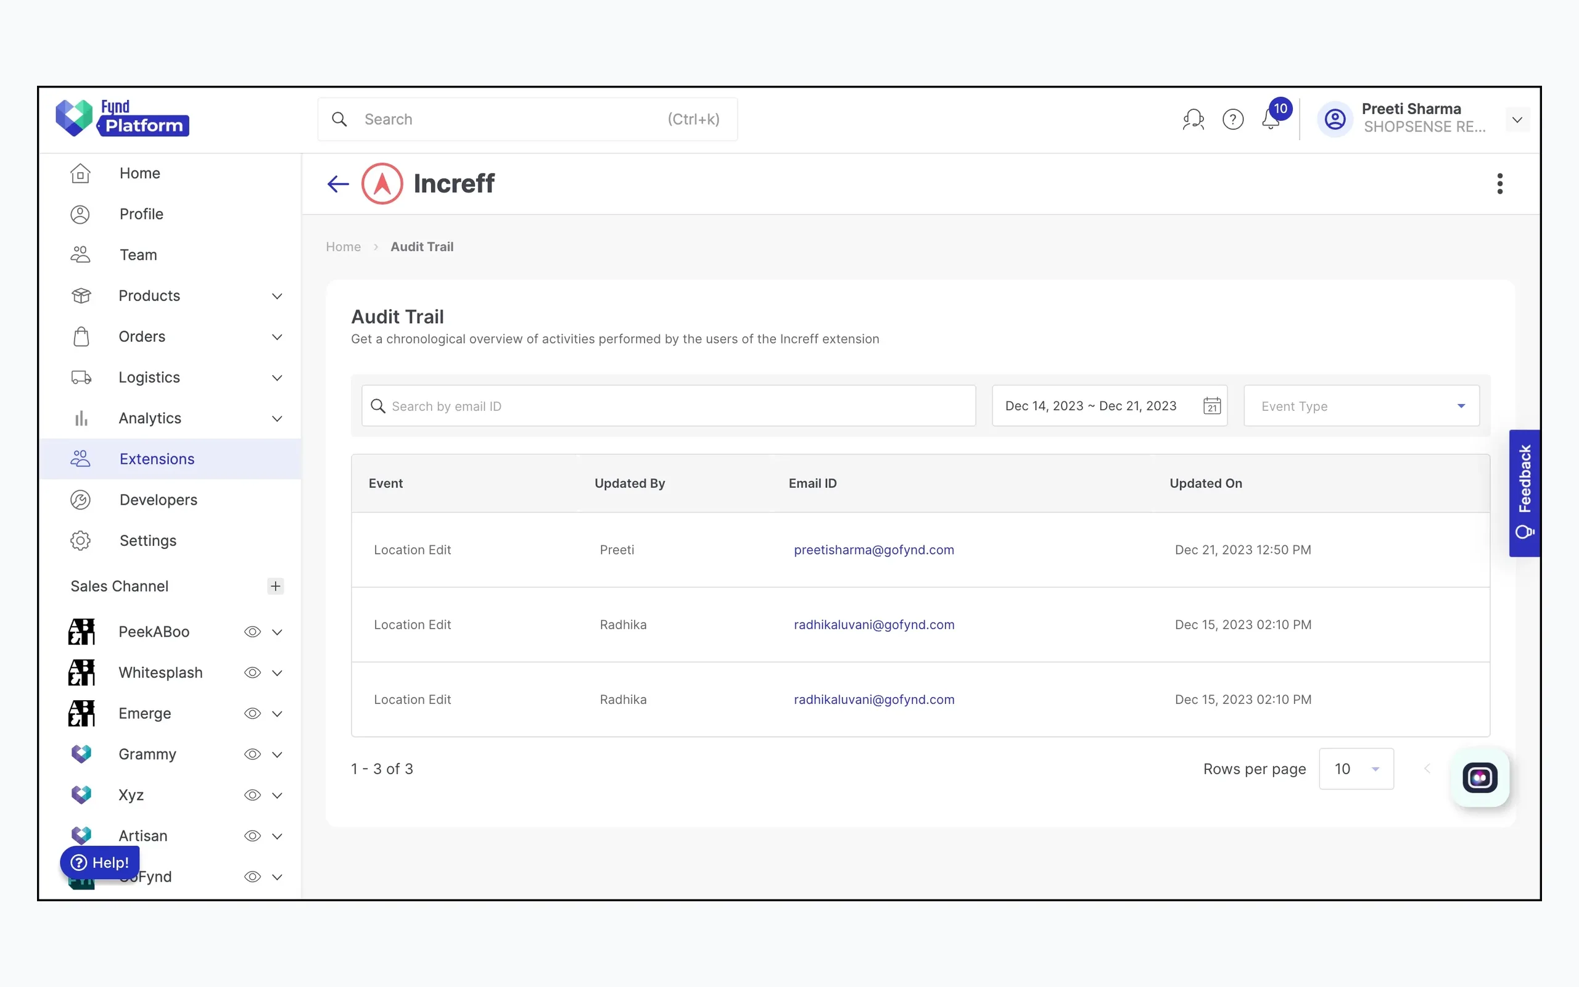The width and height of the screenshot is (1579, 987).
Task: Click the Xyz channel logo
Action: [x=81, y=795]
